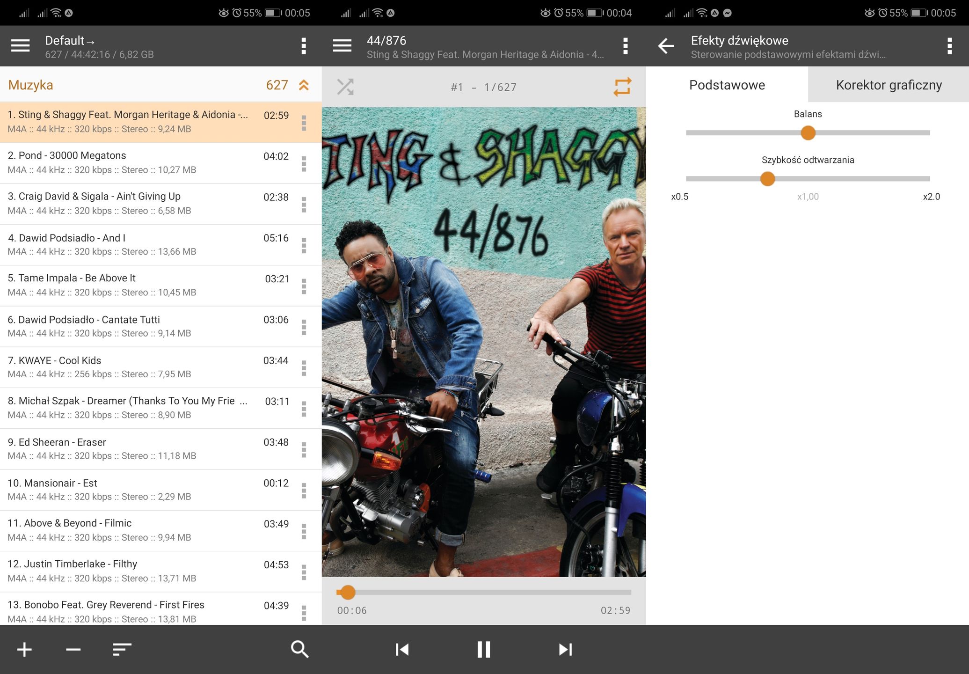Open overflow menu in Default playlist header
969x674 pixels.
(x=304, y=46)
